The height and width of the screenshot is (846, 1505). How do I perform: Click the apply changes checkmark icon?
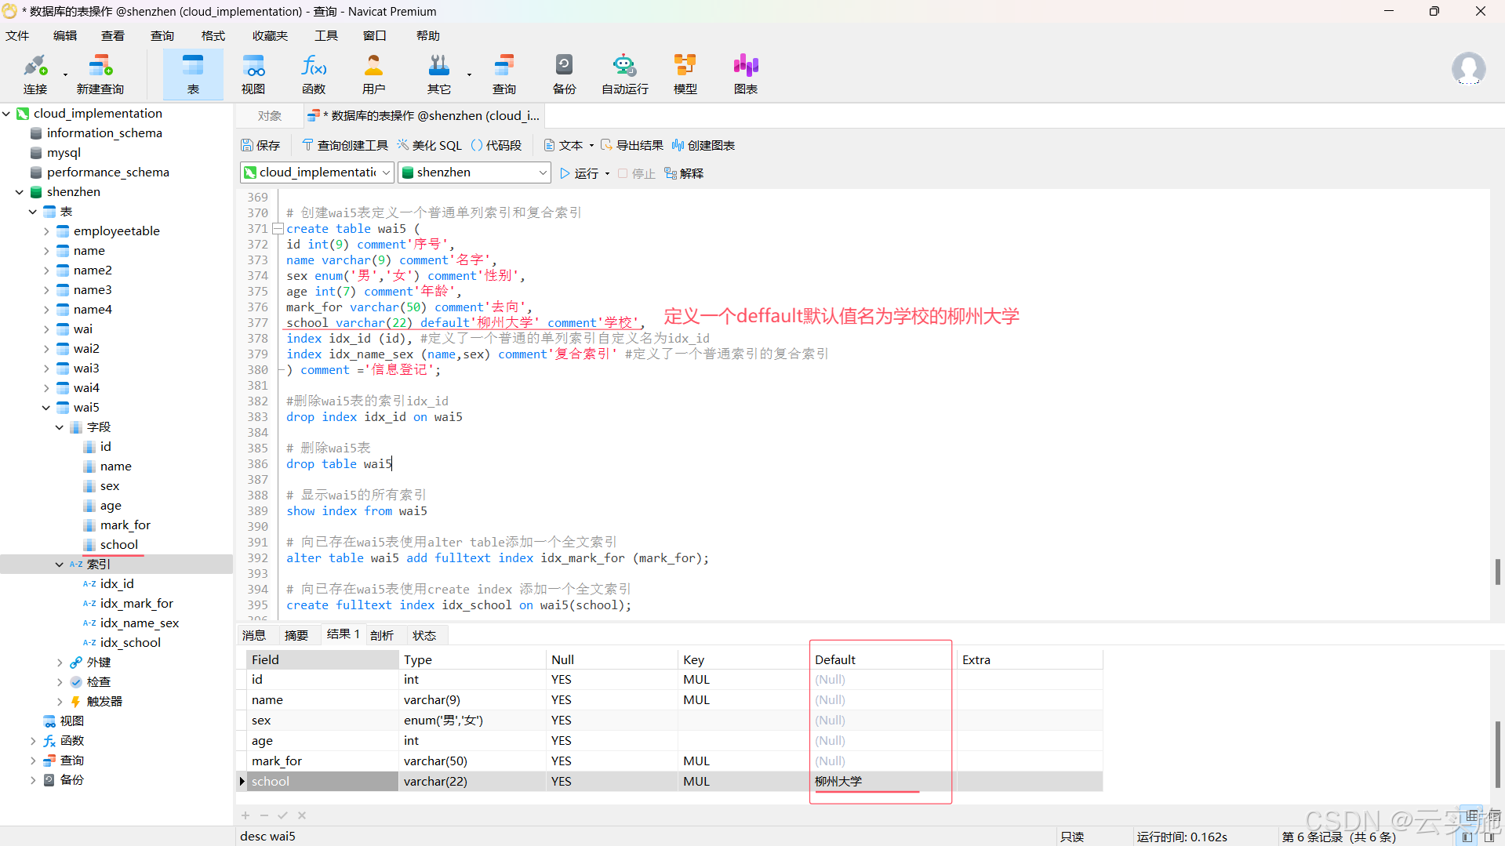tap(283, 815)
